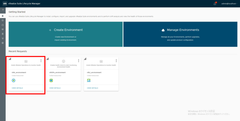Select the vRA_environment name text
This screenshot has height=121, width=240.
19,72
